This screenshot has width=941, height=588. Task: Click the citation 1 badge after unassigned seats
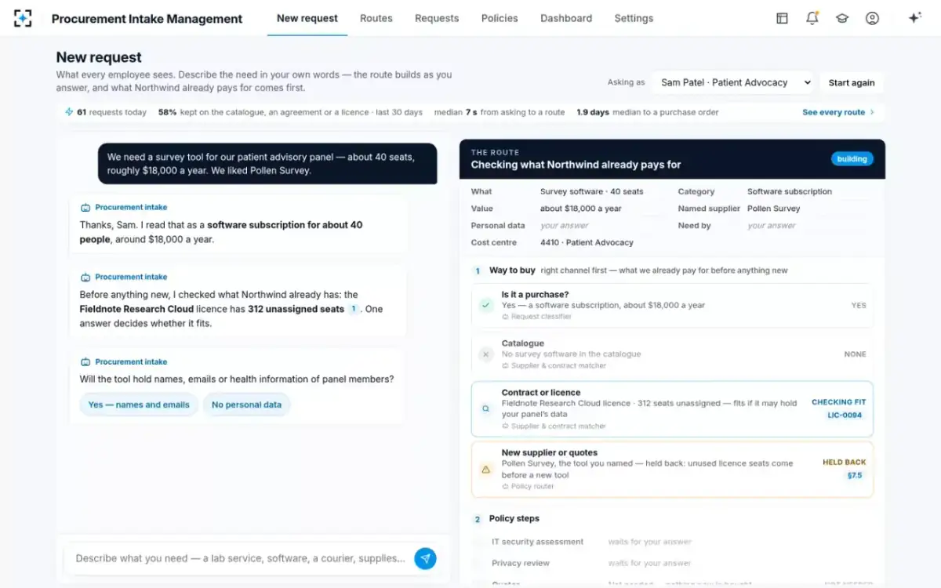[354, 309]
